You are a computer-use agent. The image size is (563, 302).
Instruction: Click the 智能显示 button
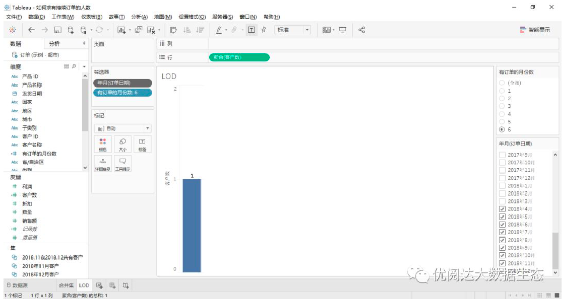point(535,30)
